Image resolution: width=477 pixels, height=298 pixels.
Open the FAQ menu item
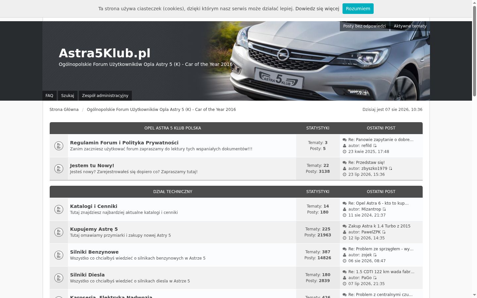(x=49, y=96)
